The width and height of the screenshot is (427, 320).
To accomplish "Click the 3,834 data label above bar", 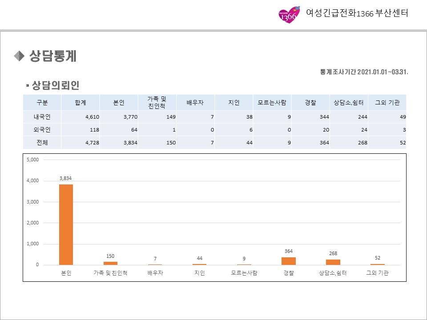I will point(66,179).
